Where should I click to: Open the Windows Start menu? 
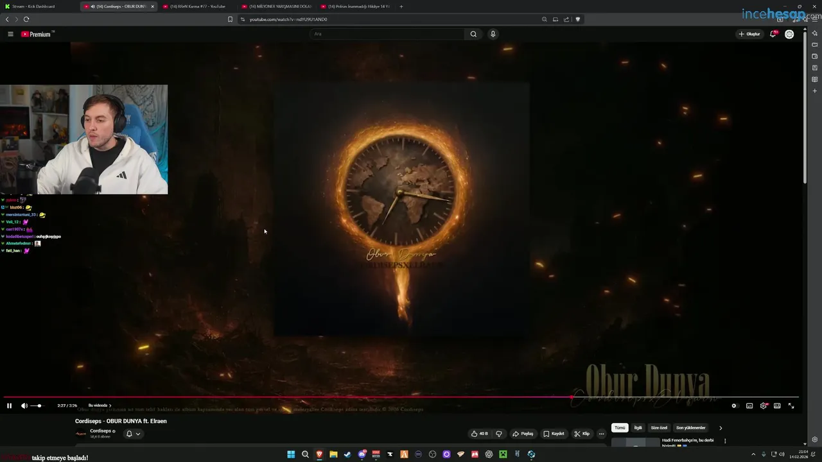tap(291, 454)
